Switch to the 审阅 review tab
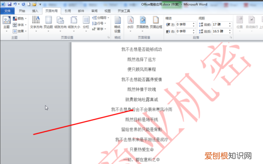This screenshot has width=263, height=164. (94, 11)
